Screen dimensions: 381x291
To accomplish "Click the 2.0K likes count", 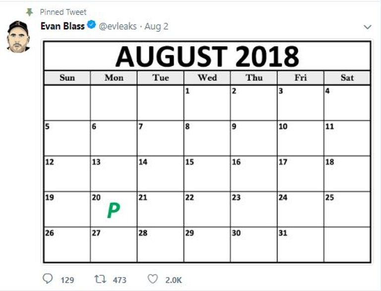I will [174, 280].
